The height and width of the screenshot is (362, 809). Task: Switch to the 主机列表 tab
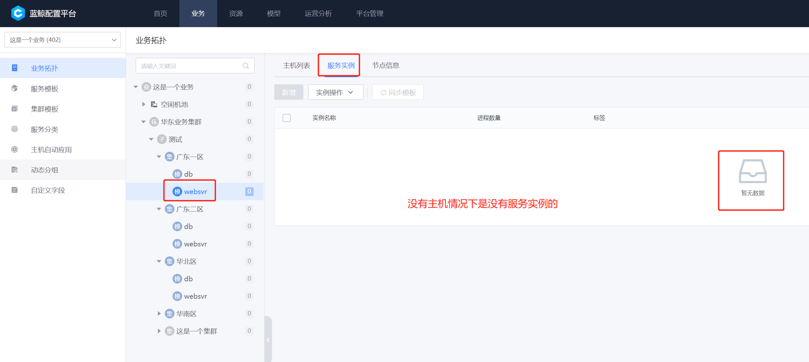click(296, 65)
